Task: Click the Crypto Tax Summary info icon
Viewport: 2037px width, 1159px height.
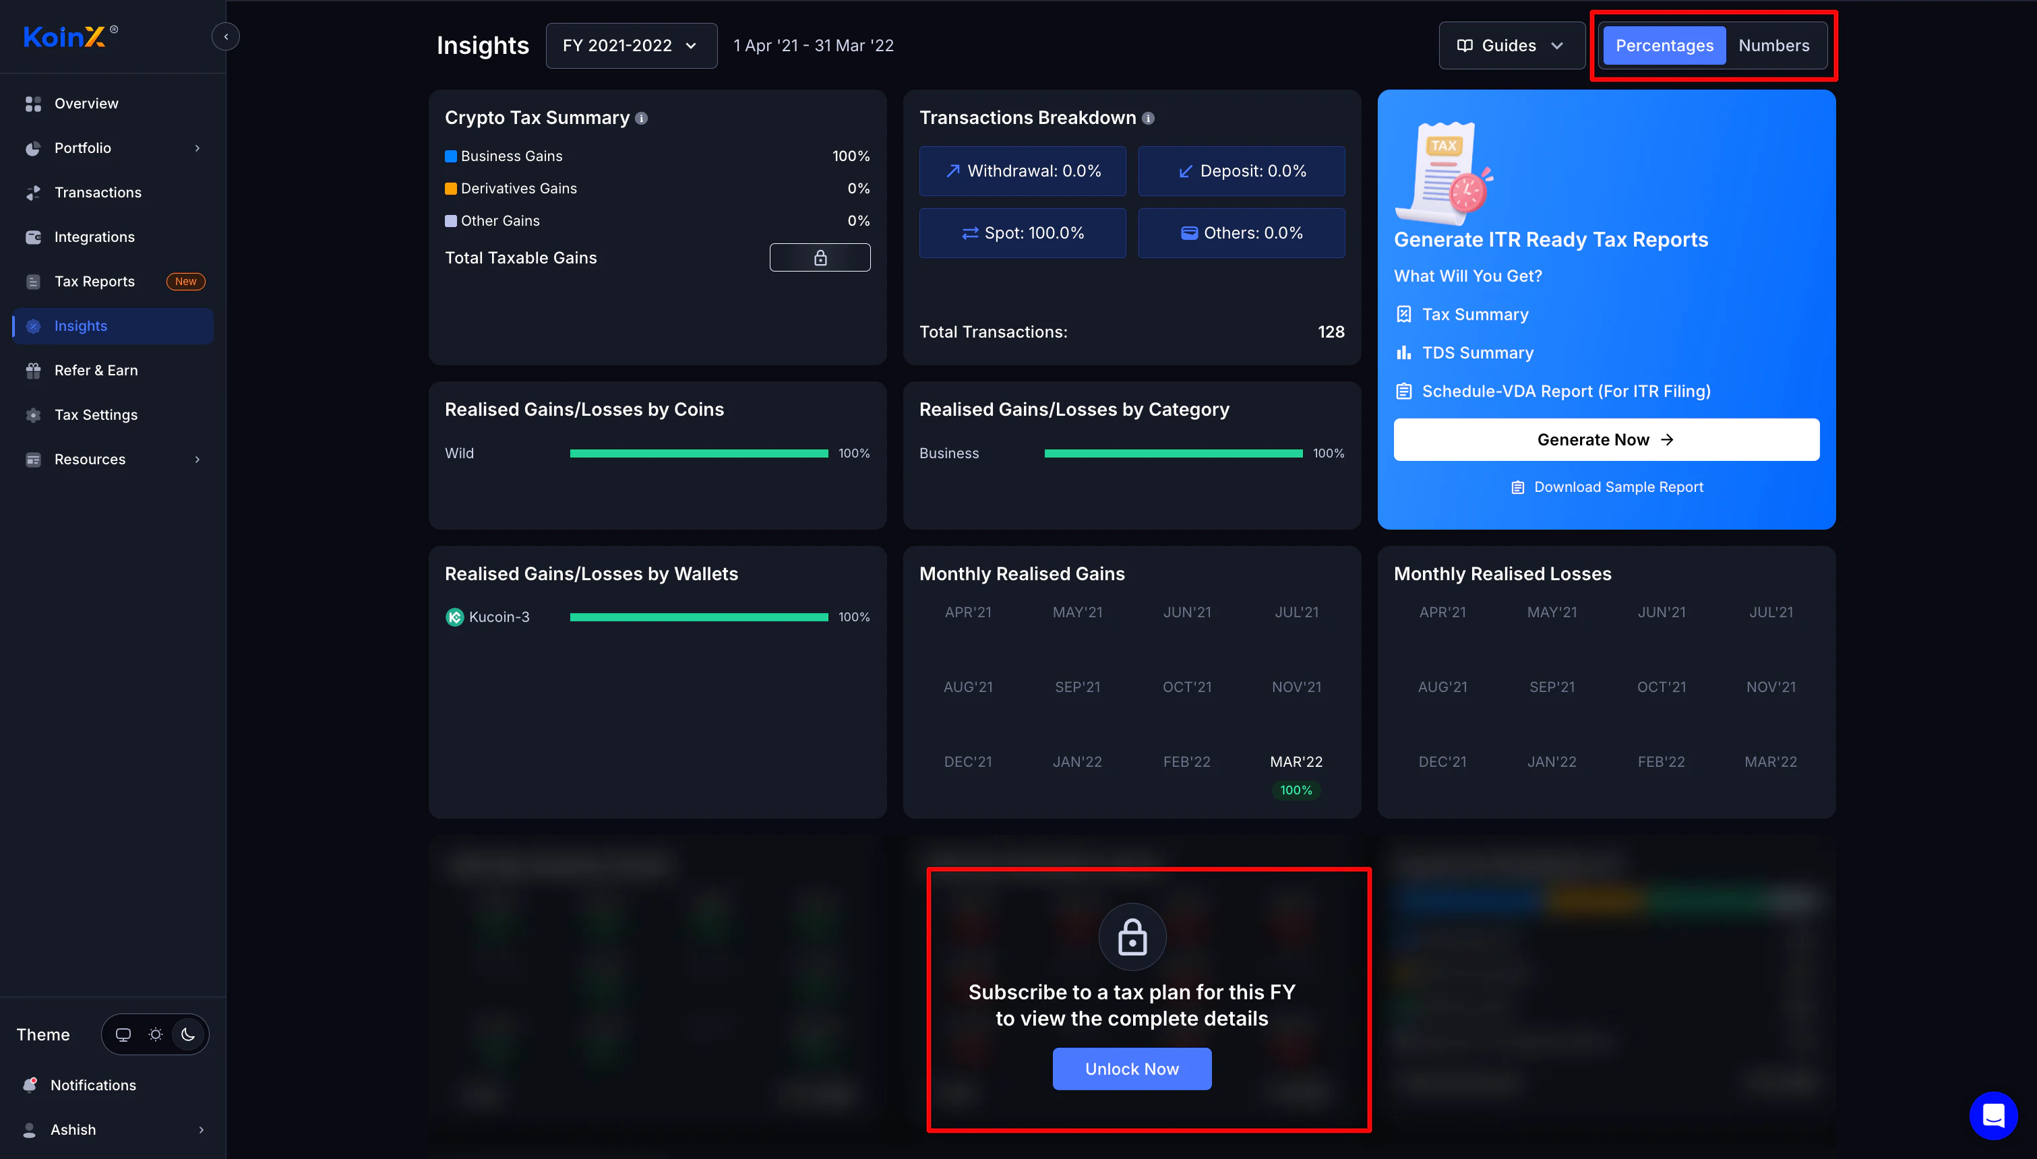Action: click(642, 119)
